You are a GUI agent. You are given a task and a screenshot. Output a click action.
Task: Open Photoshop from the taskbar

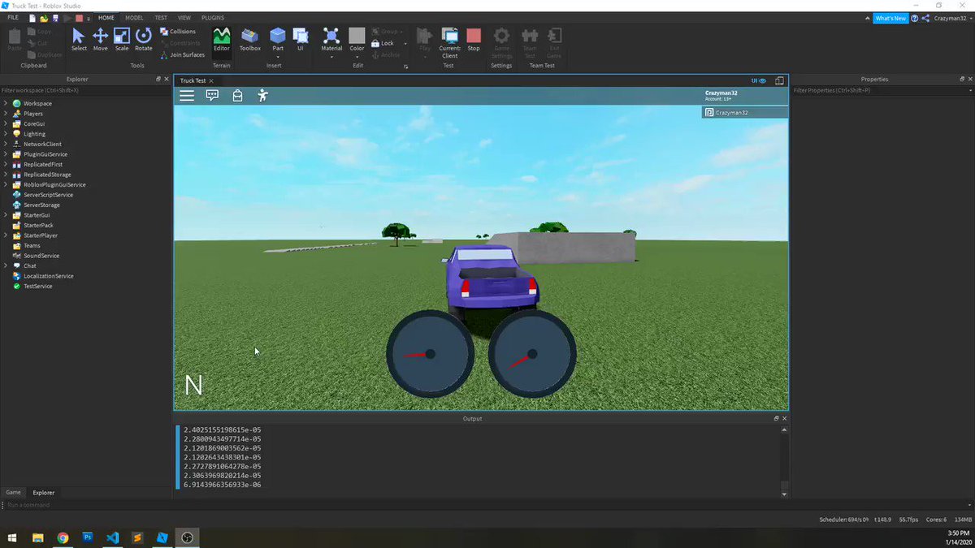tap(88, 537)
